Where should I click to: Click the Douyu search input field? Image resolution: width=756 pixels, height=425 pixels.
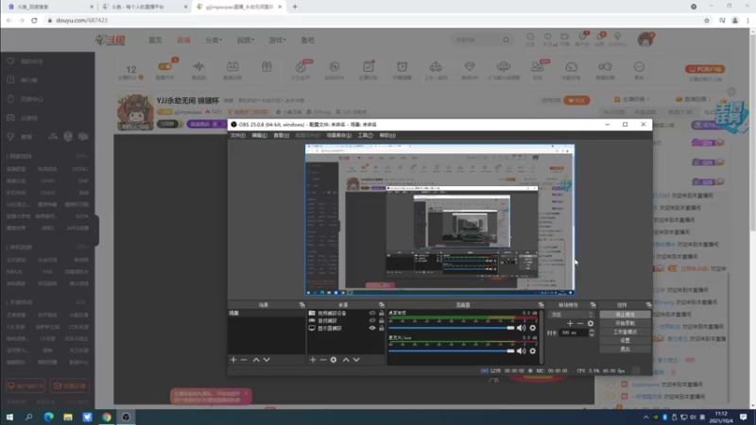(x=476, y=40)
